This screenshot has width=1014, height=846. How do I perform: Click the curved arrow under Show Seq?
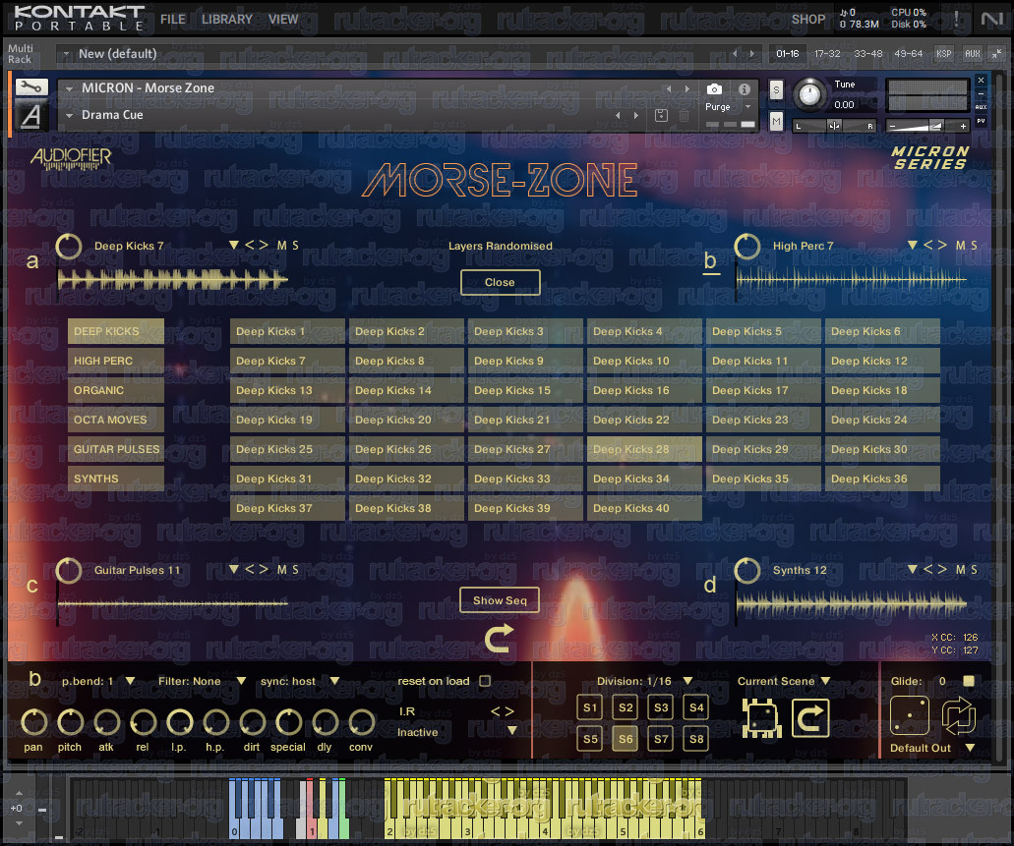click(500, 638)
